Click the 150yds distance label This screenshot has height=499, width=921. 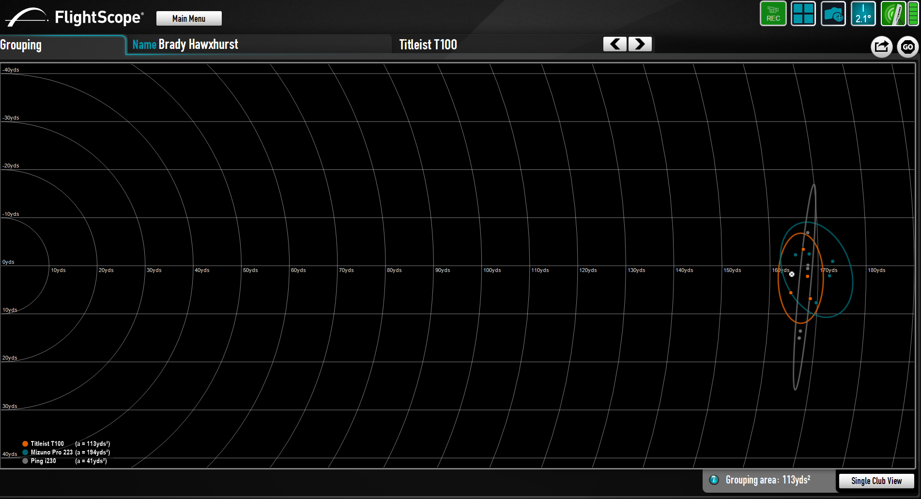click(x=732, y=271)
